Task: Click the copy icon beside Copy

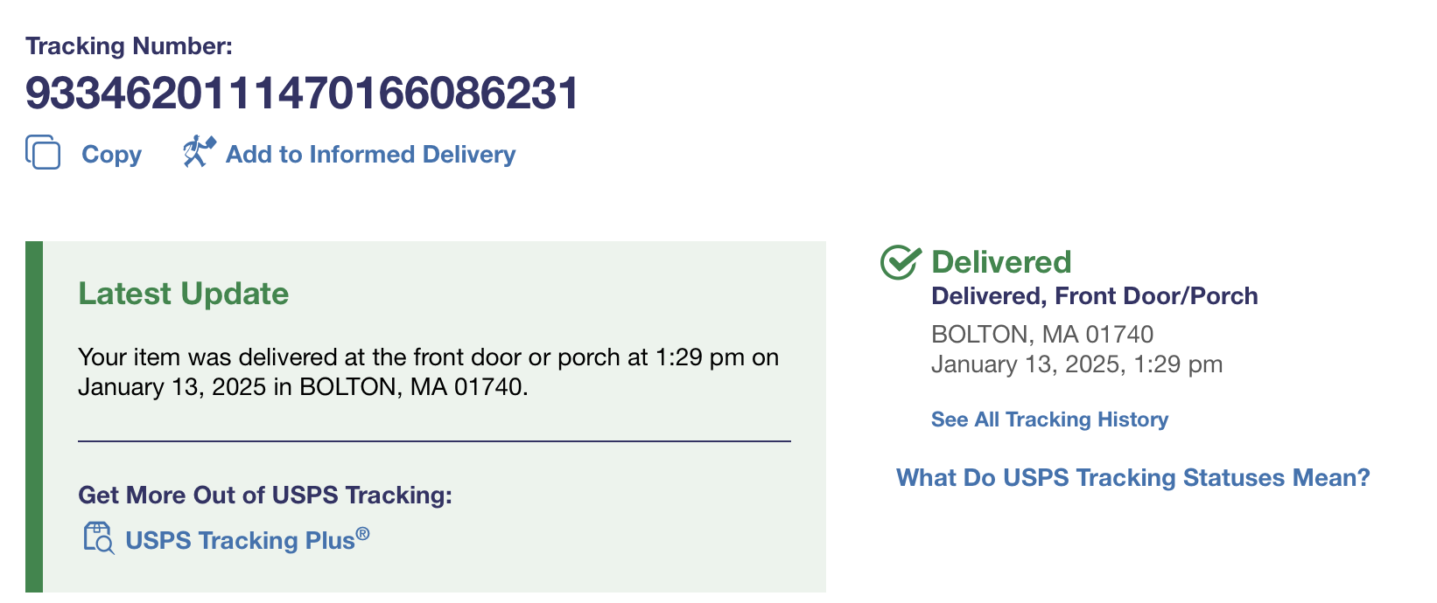Action: [43, 152]
